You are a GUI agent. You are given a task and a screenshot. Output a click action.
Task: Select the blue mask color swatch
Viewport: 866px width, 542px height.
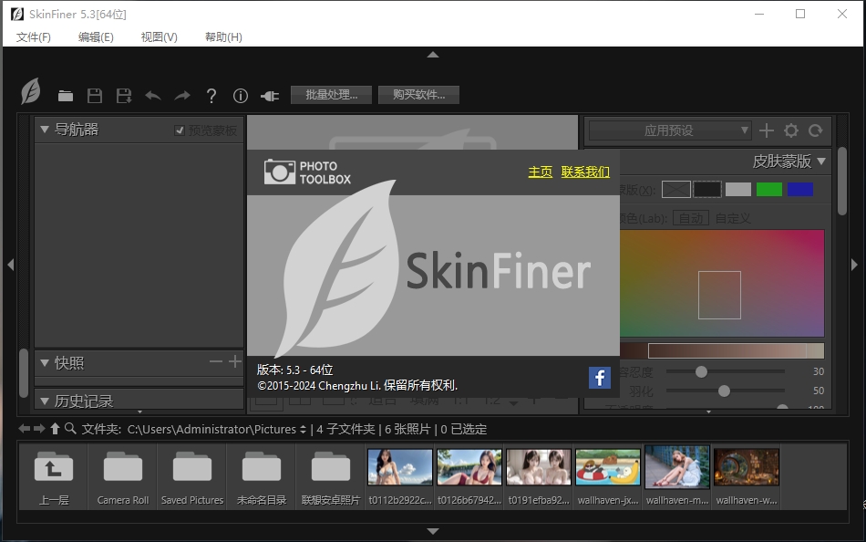pos(799,189)
